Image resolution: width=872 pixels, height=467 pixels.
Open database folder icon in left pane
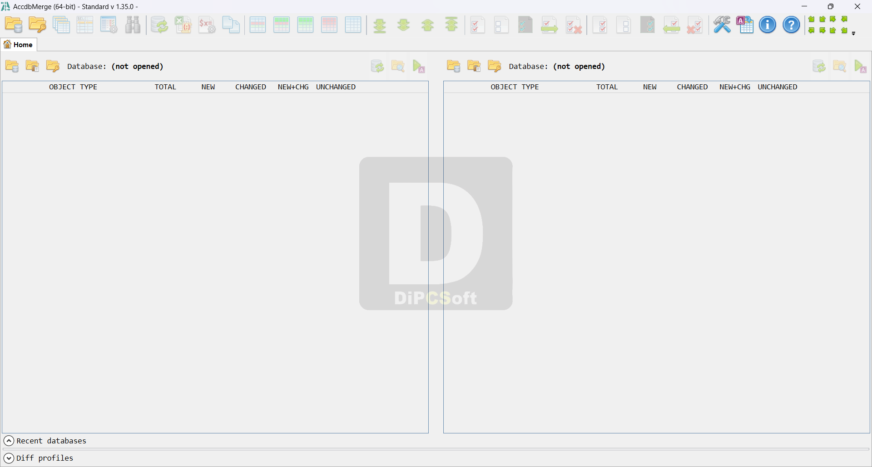click(x=12, y=66)
